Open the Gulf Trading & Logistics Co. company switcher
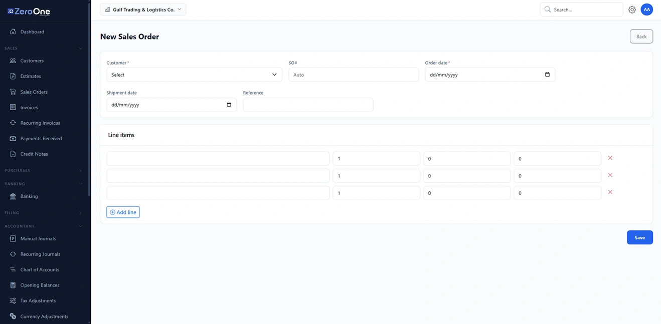The width and height of the screenshot is (661, 324). coord(143,10)
